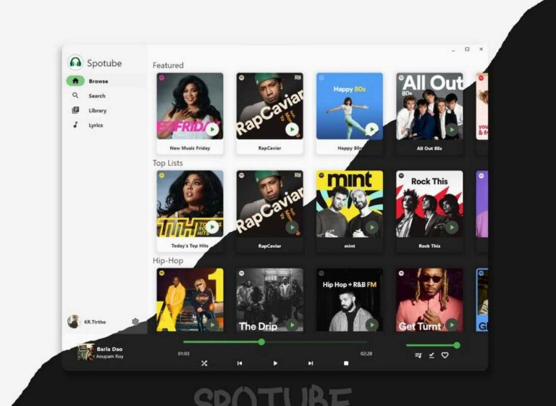Screen dimensions: 556x406
Task: Click the Anupam Roy artist name
Action: pos(110,356)
